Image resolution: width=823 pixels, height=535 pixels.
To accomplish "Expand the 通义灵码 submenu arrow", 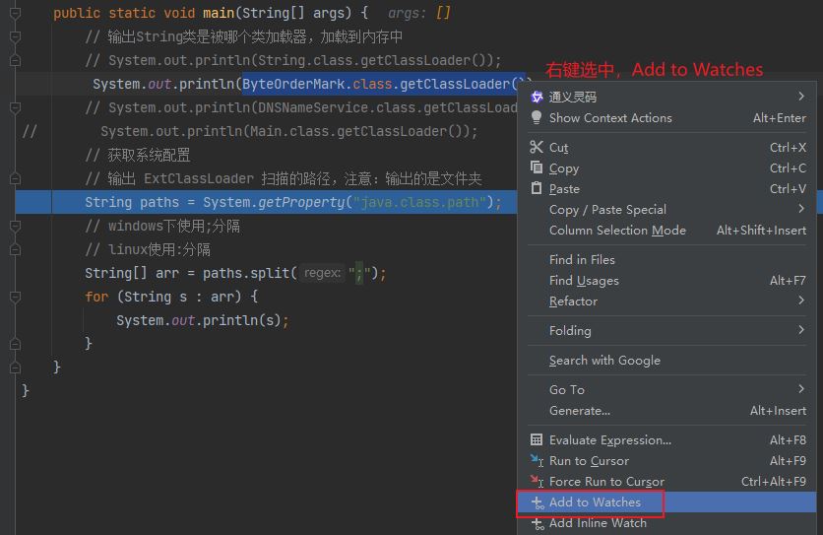I will [x=801, y=97].
